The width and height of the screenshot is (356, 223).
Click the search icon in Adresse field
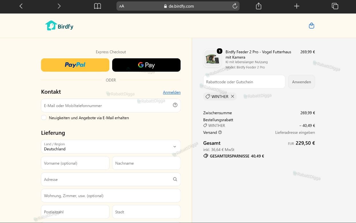pos(175,179)
